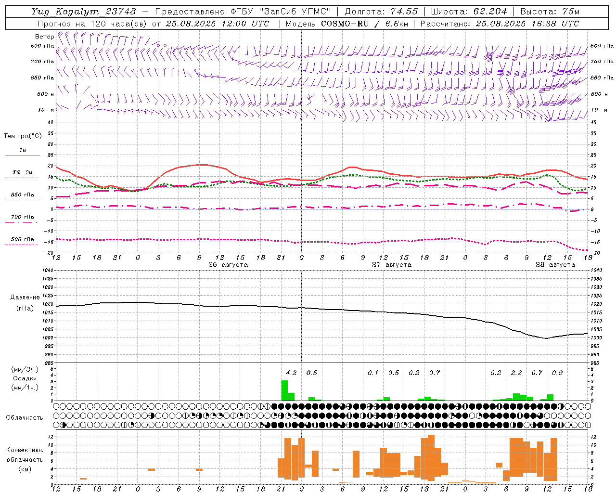The width and height of the screenshot is (616, 493).
Task: Click the 2.2 precipitation amount label
Action: tap(516, 373)
